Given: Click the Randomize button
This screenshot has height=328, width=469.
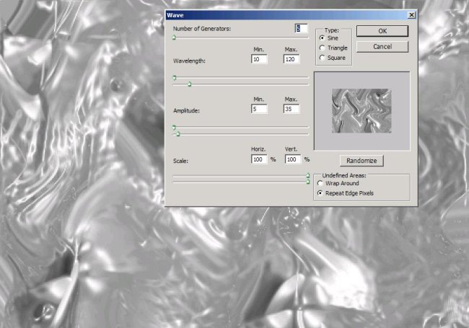Looking at the screenshot, I should click(x=361, y=161).
